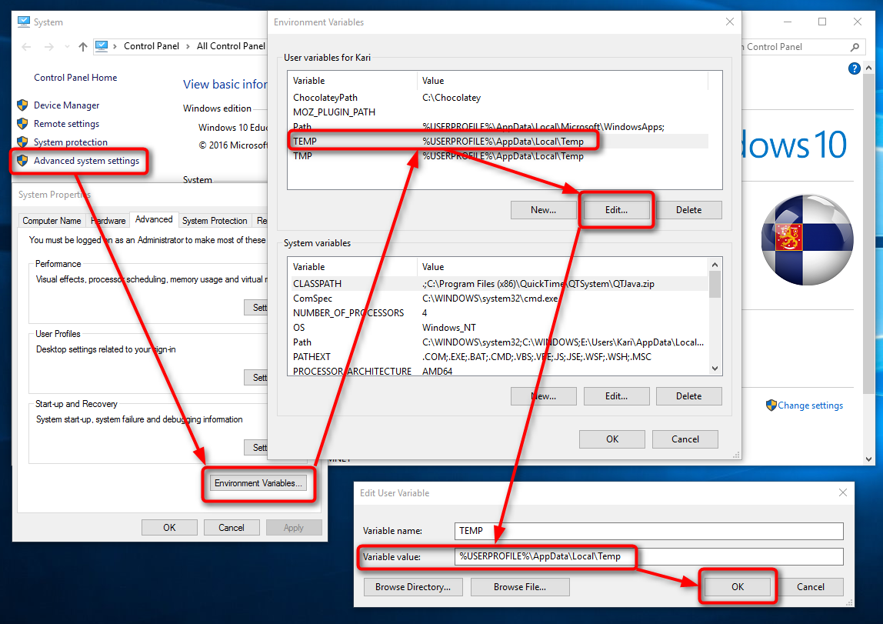Click the Variable name input field
This screenshot has height=624, width=883.
point(648,531)
